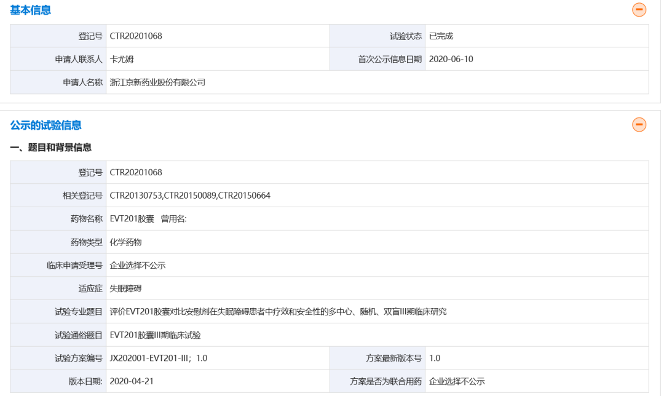Select the 试验状态 value 已完成

441,36
